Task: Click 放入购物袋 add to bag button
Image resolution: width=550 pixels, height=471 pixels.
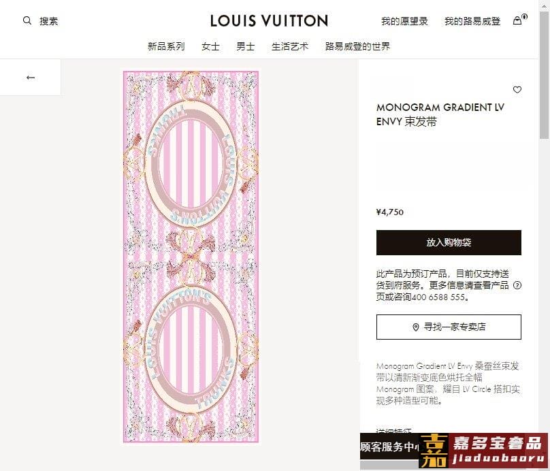Action: [449, 243]
